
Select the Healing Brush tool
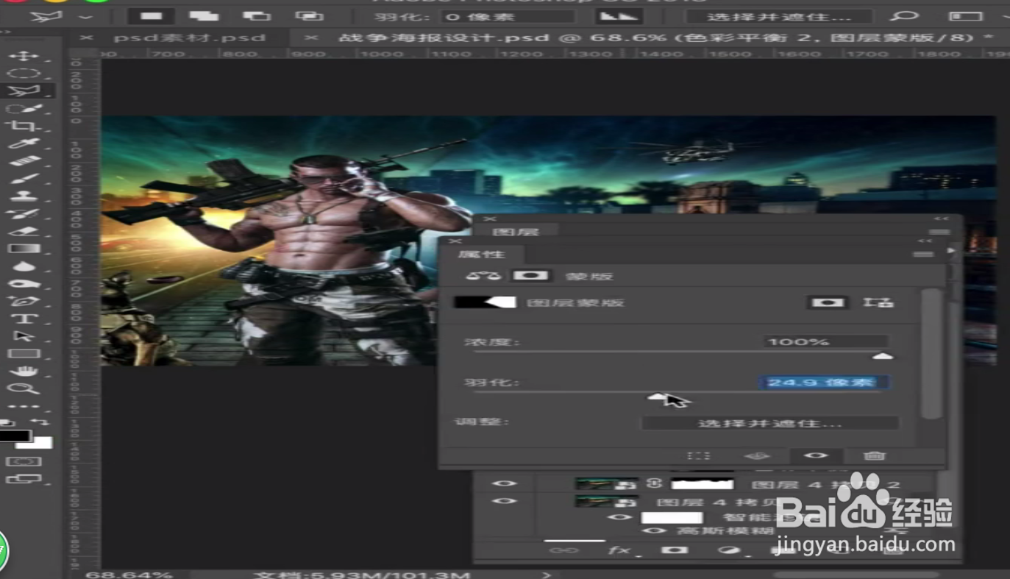[24, 161]
